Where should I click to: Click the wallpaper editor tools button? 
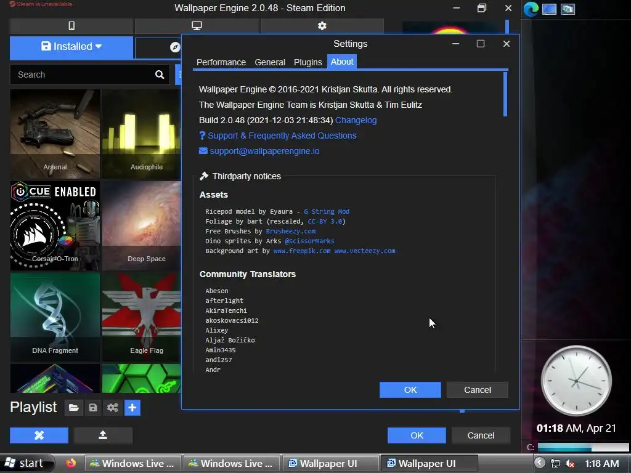(39, 435)
